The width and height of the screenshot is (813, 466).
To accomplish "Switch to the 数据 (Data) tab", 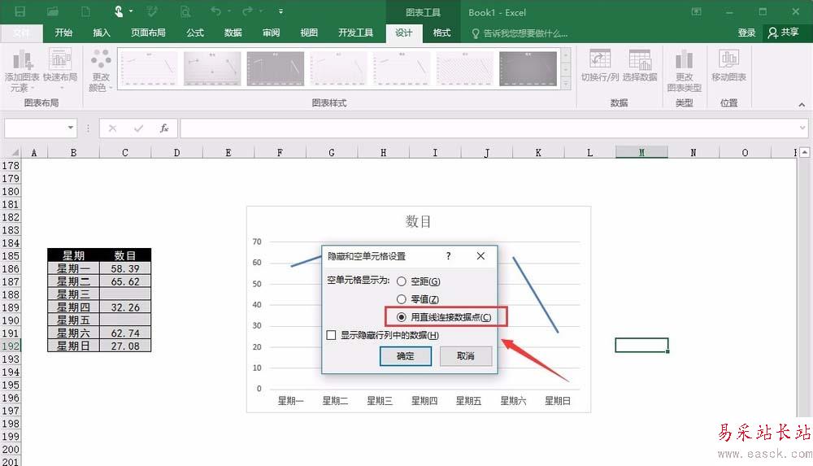I will [x=233, y=33].
